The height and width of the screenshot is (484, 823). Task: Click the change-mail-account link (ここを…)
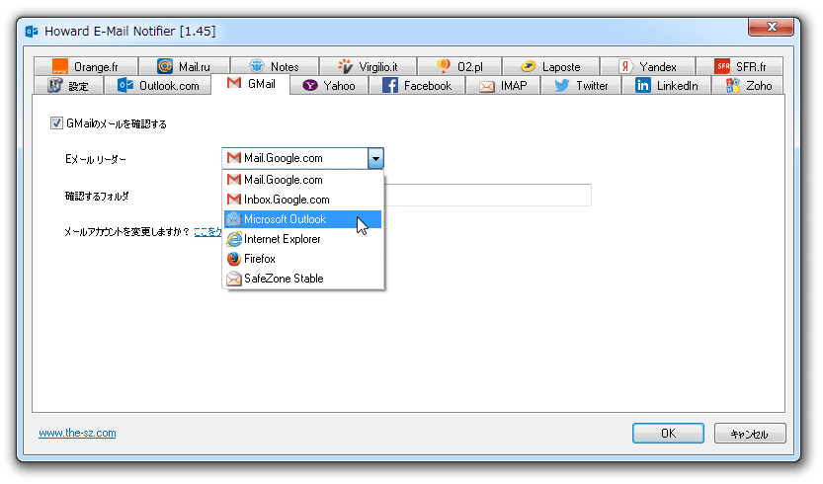click(207, 232)
